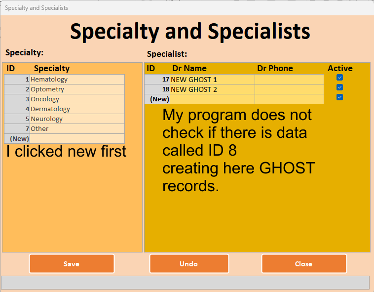Click specialty ID cell 7
Image resolution: width=374 pixels, height=292 pixels.
17,128
